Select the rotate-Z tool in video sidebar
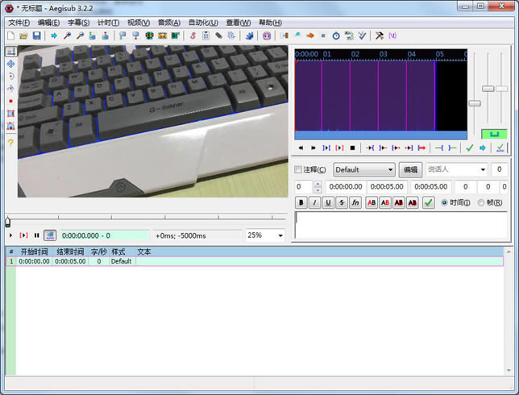The width and height of the screenshot is (519, 395). 10,76
